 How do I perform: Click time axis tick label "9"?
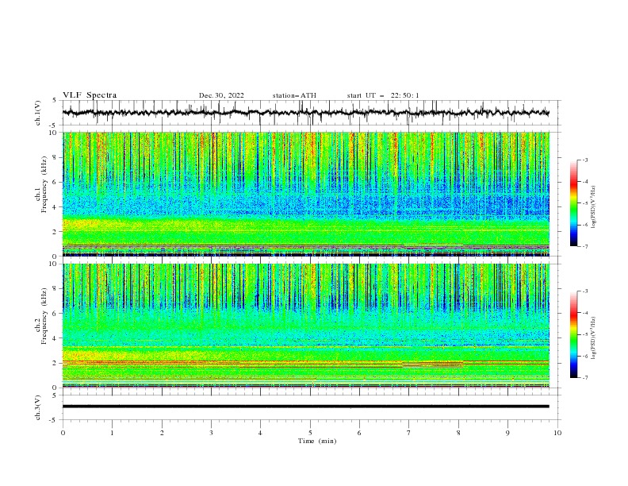(507, 433)
